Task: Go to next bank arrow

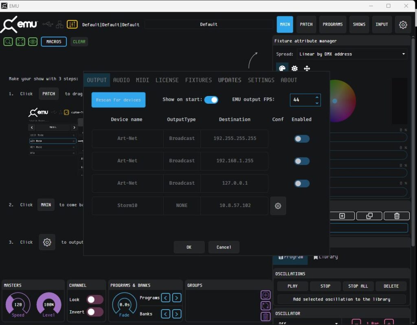Action: pos(177,314)
